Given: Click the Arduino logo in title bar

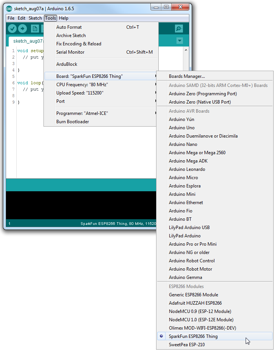Looking at the screenshot, I should click(9, 9).
